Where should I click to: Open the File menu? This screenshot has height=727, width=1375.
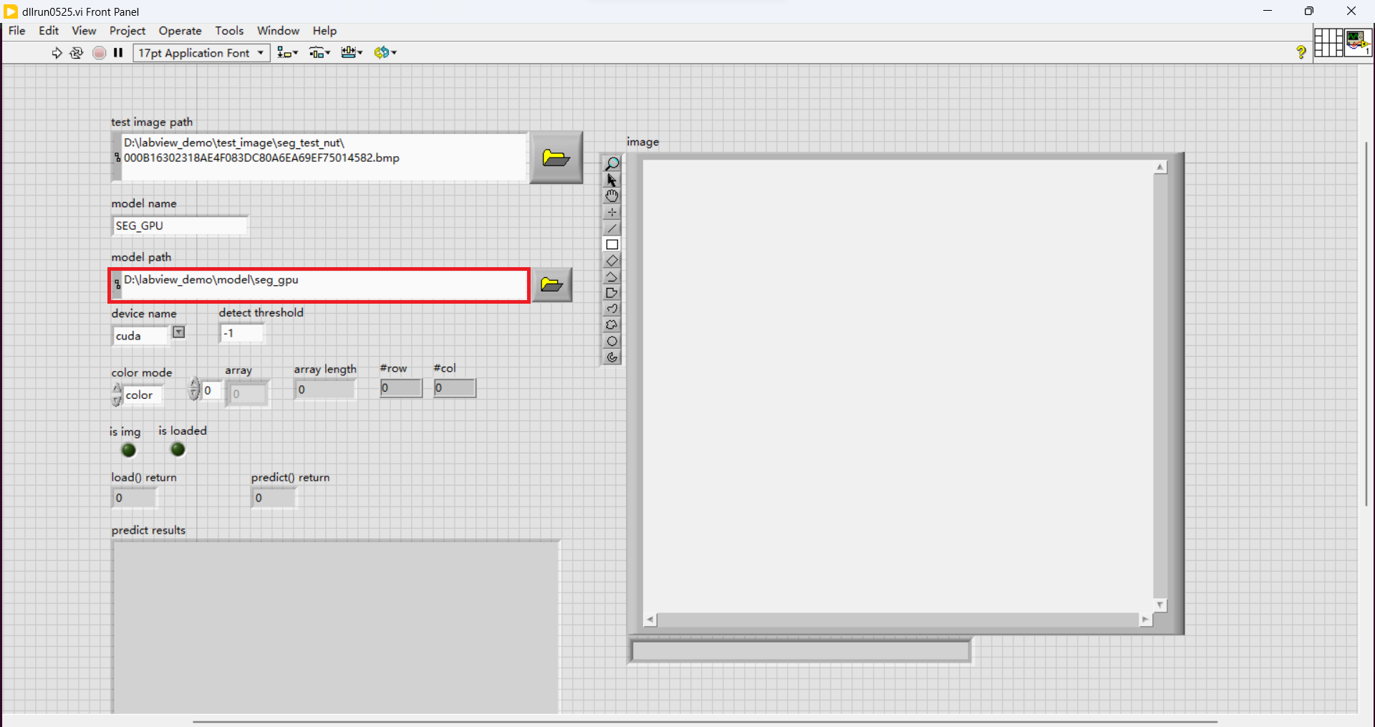(17, 31)
